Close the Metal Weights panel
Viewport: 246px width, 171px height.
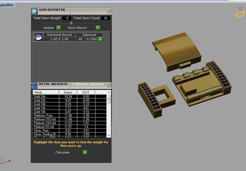click(109, 85)
